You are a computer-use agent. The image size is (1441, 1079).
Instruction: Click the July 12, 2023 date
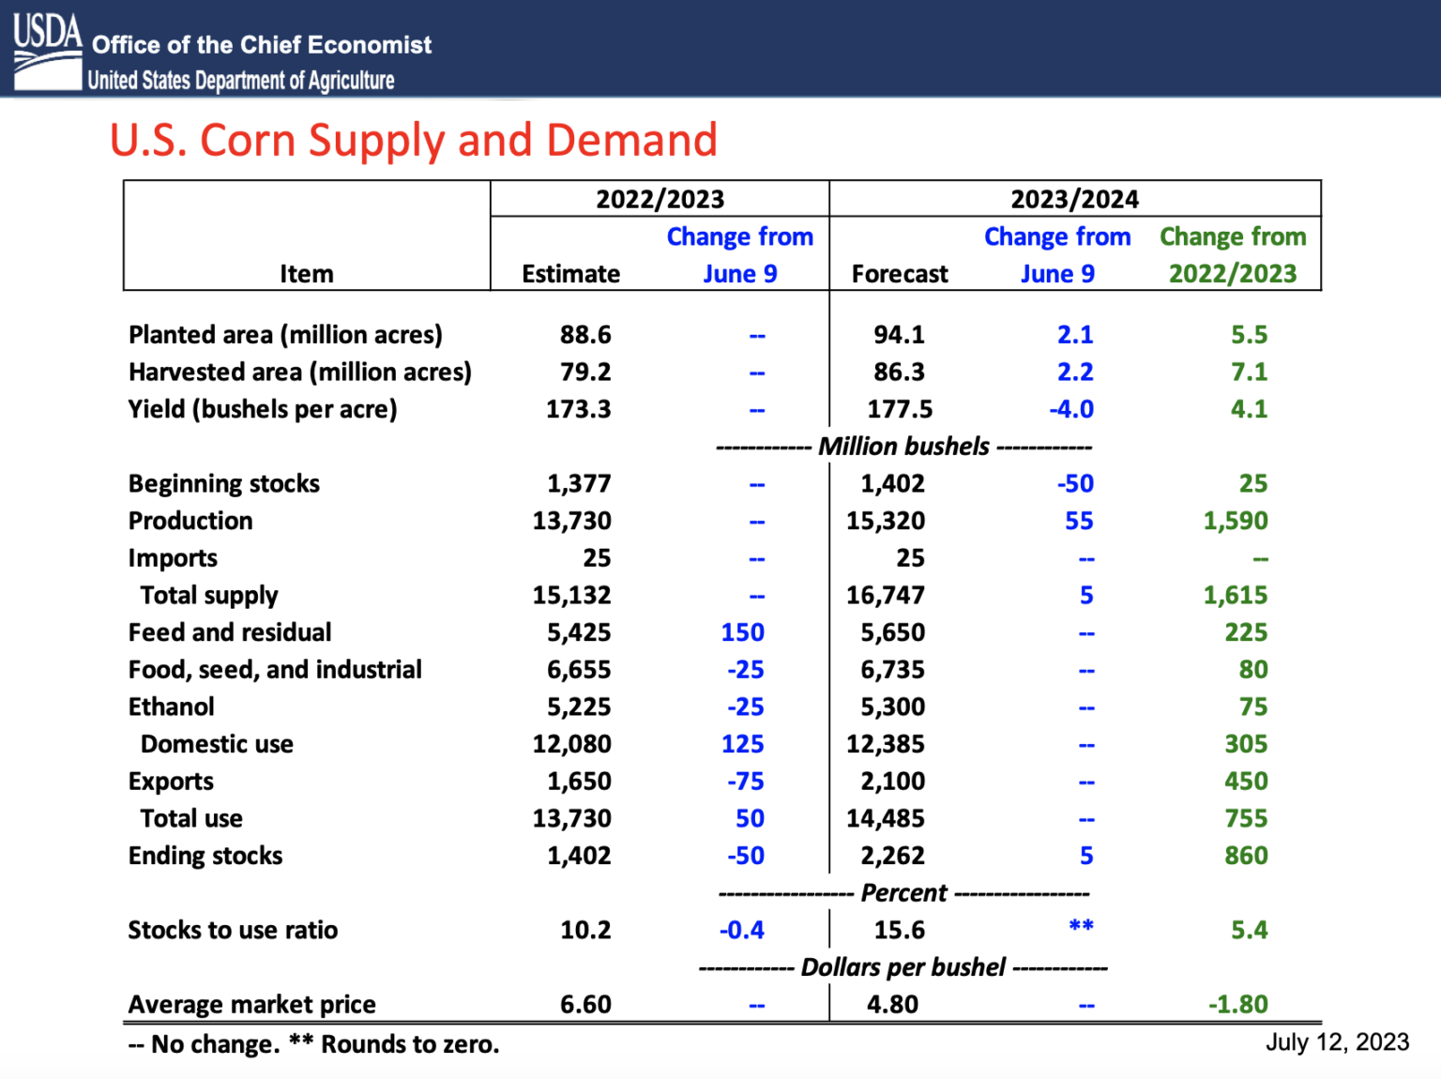point(1338,1042)
